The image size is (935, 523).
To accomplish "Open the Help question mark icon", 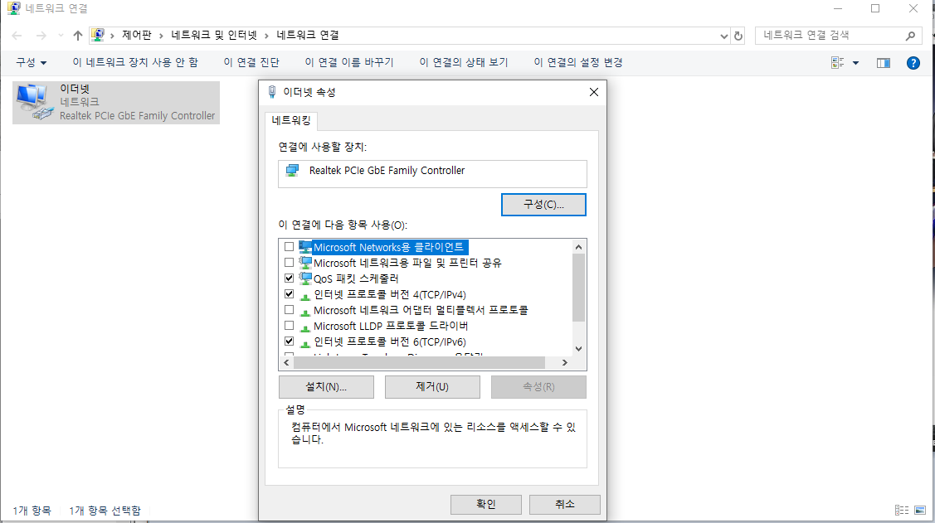I will point(913,62).
